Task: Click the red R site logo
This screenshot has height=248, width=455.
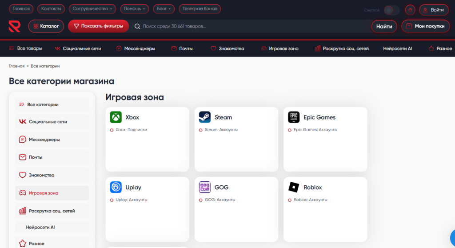Action: pos(15,26)
